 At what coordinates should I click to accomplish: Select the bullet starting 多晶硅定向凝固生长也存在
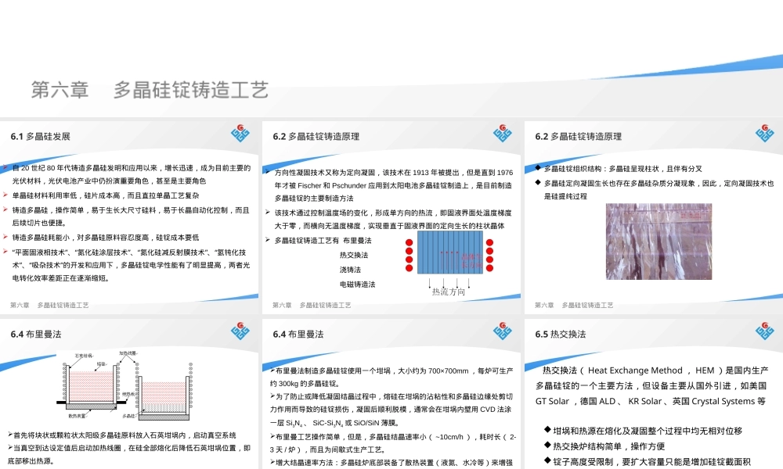pos(654,189)
